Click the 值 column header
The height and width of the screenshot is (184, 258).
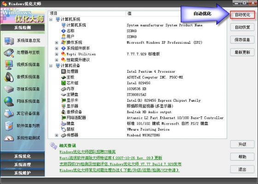(x=176, y=13)
